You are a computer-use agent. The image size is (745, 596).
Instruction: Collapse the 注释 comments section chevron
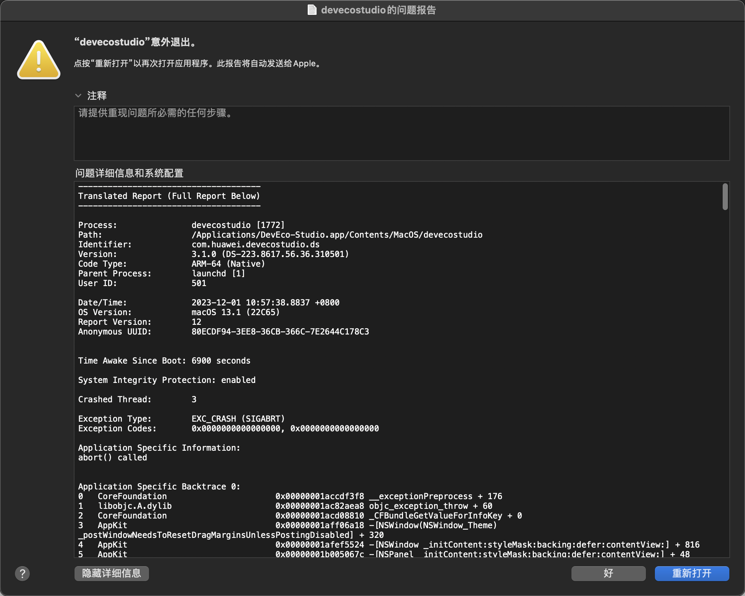(x=78, y=96)
